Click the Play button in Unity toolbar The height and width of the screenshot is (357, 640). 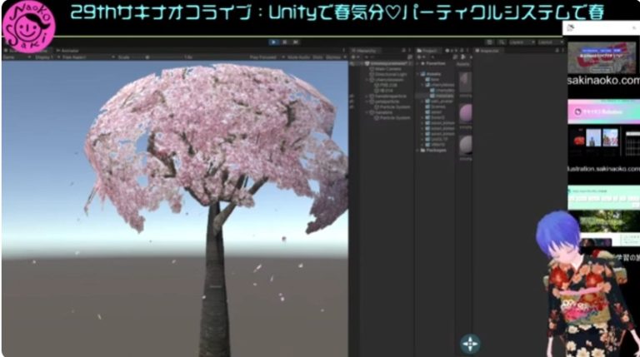pyautogui.click(x=273, y=42)
